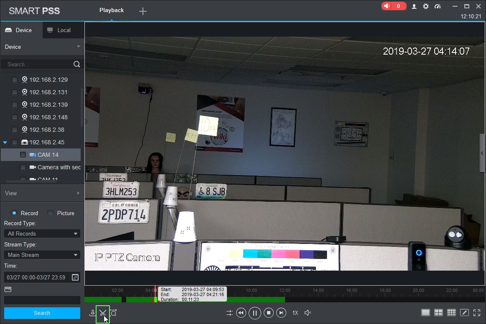Add a new tab with plus icon
486x324 pixels.
142,11
